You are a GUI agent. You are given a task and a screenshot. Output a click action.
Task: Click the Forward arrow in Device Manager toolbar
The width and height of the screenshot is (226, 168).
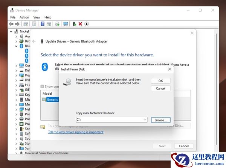click(x=17, y=24)
